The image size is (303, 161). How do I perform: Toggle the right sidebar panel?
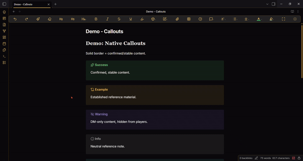(273, 4)
